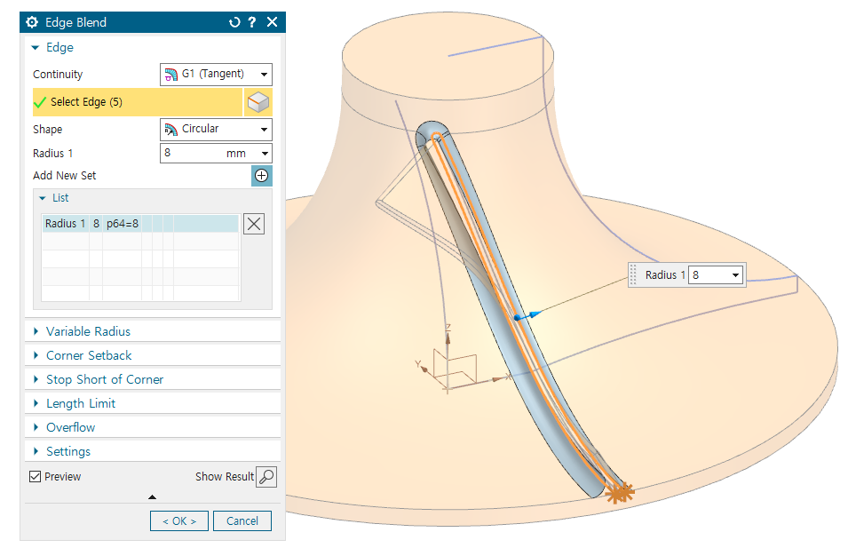
Task: Expand the Corner Setback section
Action: click(x=89, y=355)
